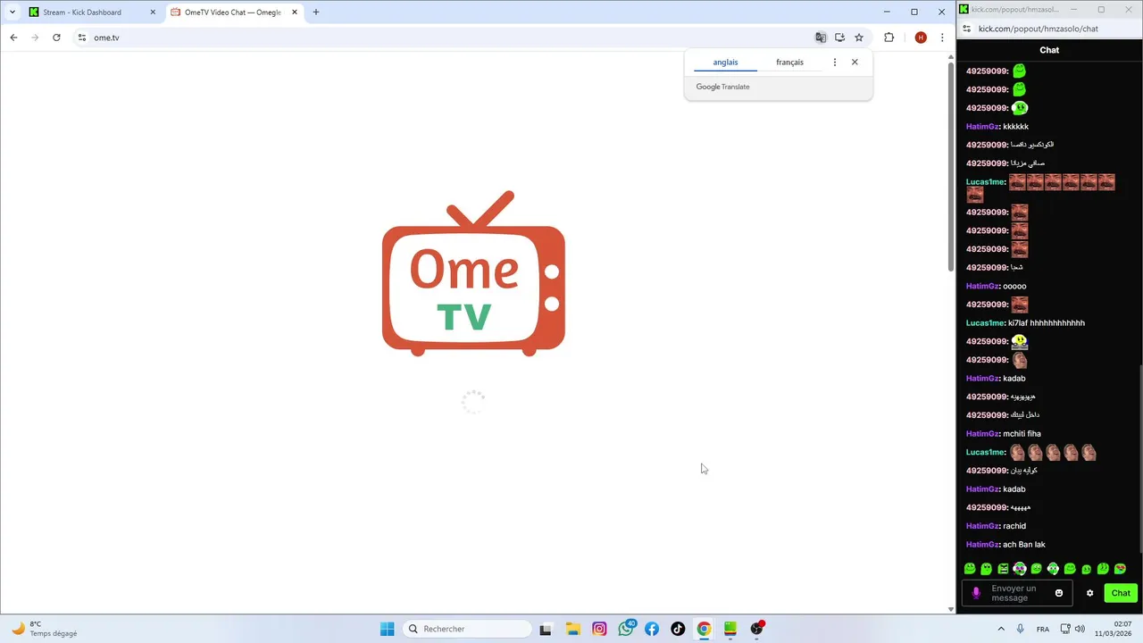
Task: Pick the angry square green emote
Action: coord(1003,569)
